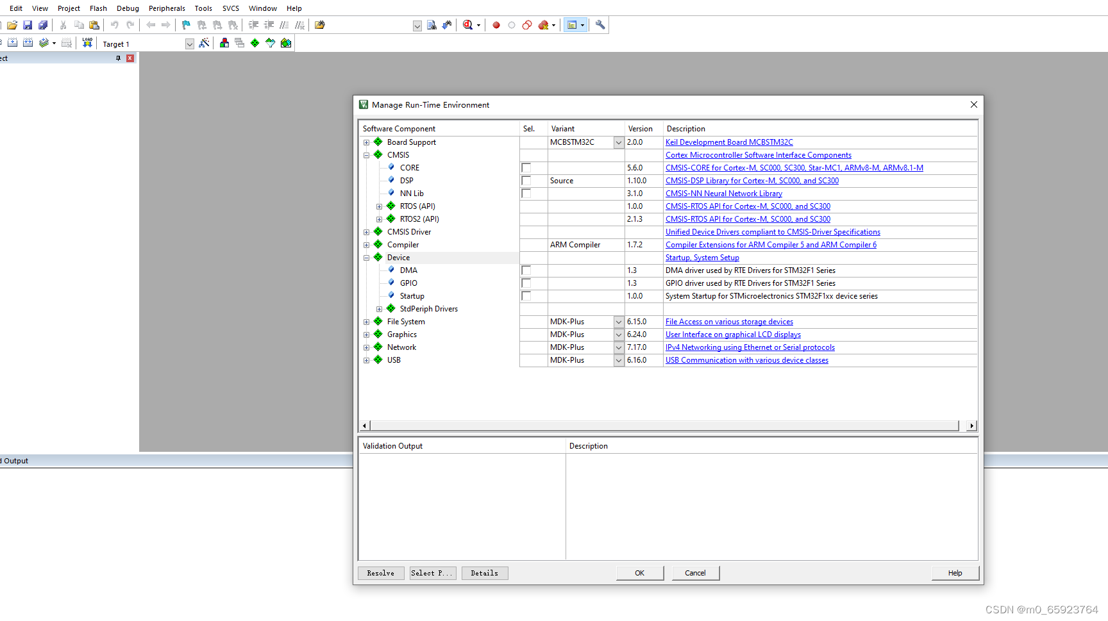1108x621 pixels.
Task: Enable the Device Startup checkbox
Action: click(x=526, y=296)
